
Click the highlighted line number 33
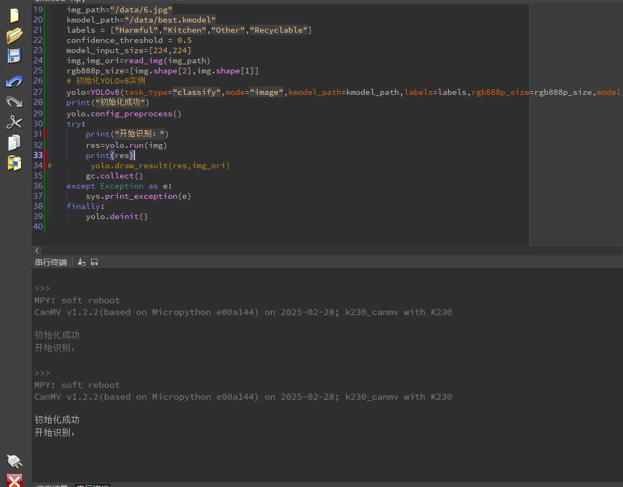[38, 155]
